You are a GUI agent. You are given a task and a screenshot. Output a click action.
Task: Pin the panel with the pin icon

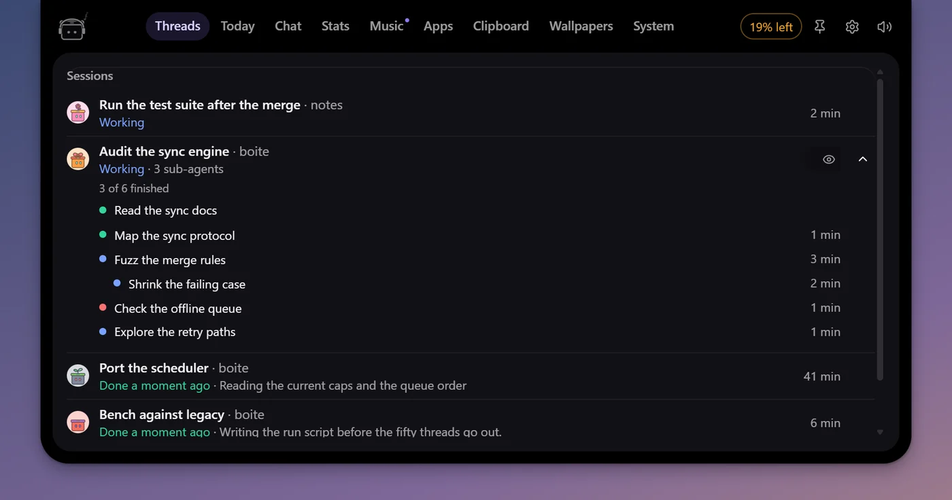pos(819,26)
